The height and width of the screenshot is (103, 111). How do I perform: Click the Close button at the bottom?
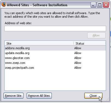point(93,96)
